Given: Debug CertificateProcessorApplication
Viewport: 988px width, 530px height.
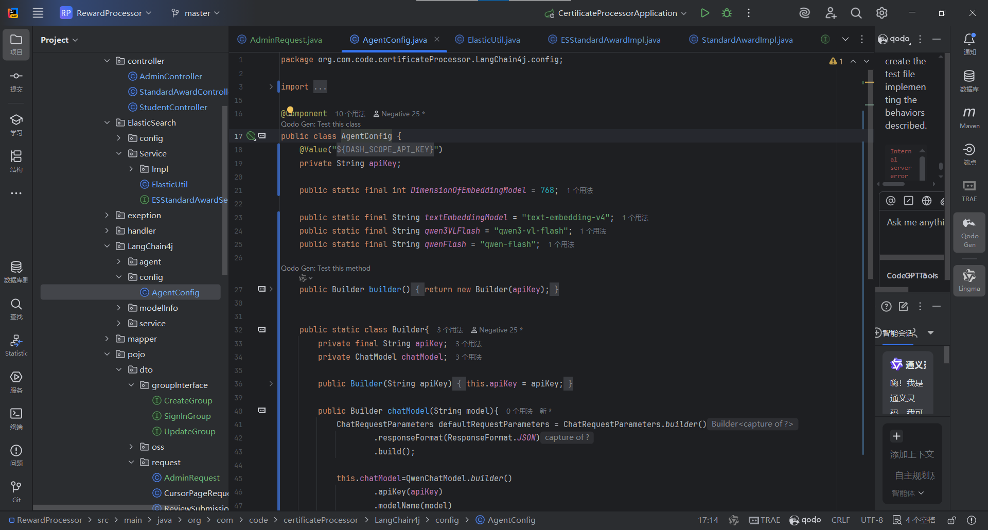Looking at the screenshot, I should click(727, 13).
